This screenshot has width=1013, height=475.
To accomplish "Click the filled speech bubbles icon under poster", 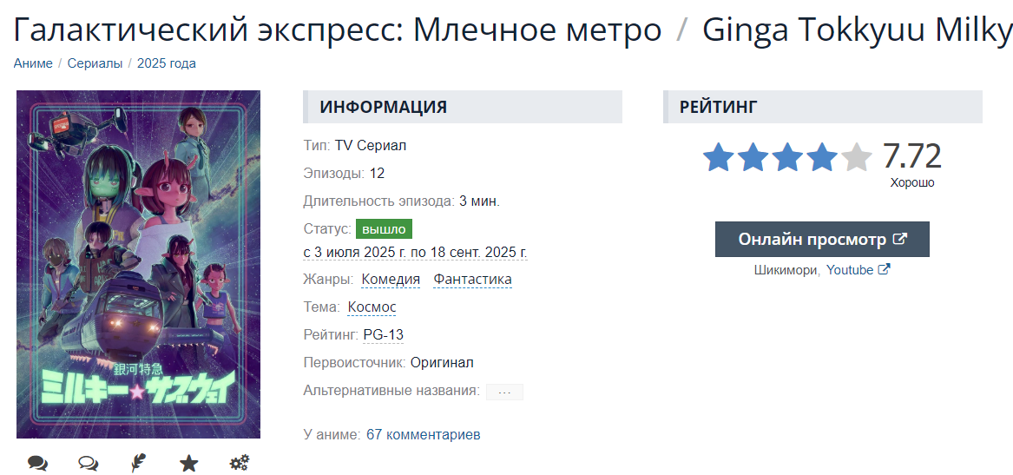I will point(37,464).
